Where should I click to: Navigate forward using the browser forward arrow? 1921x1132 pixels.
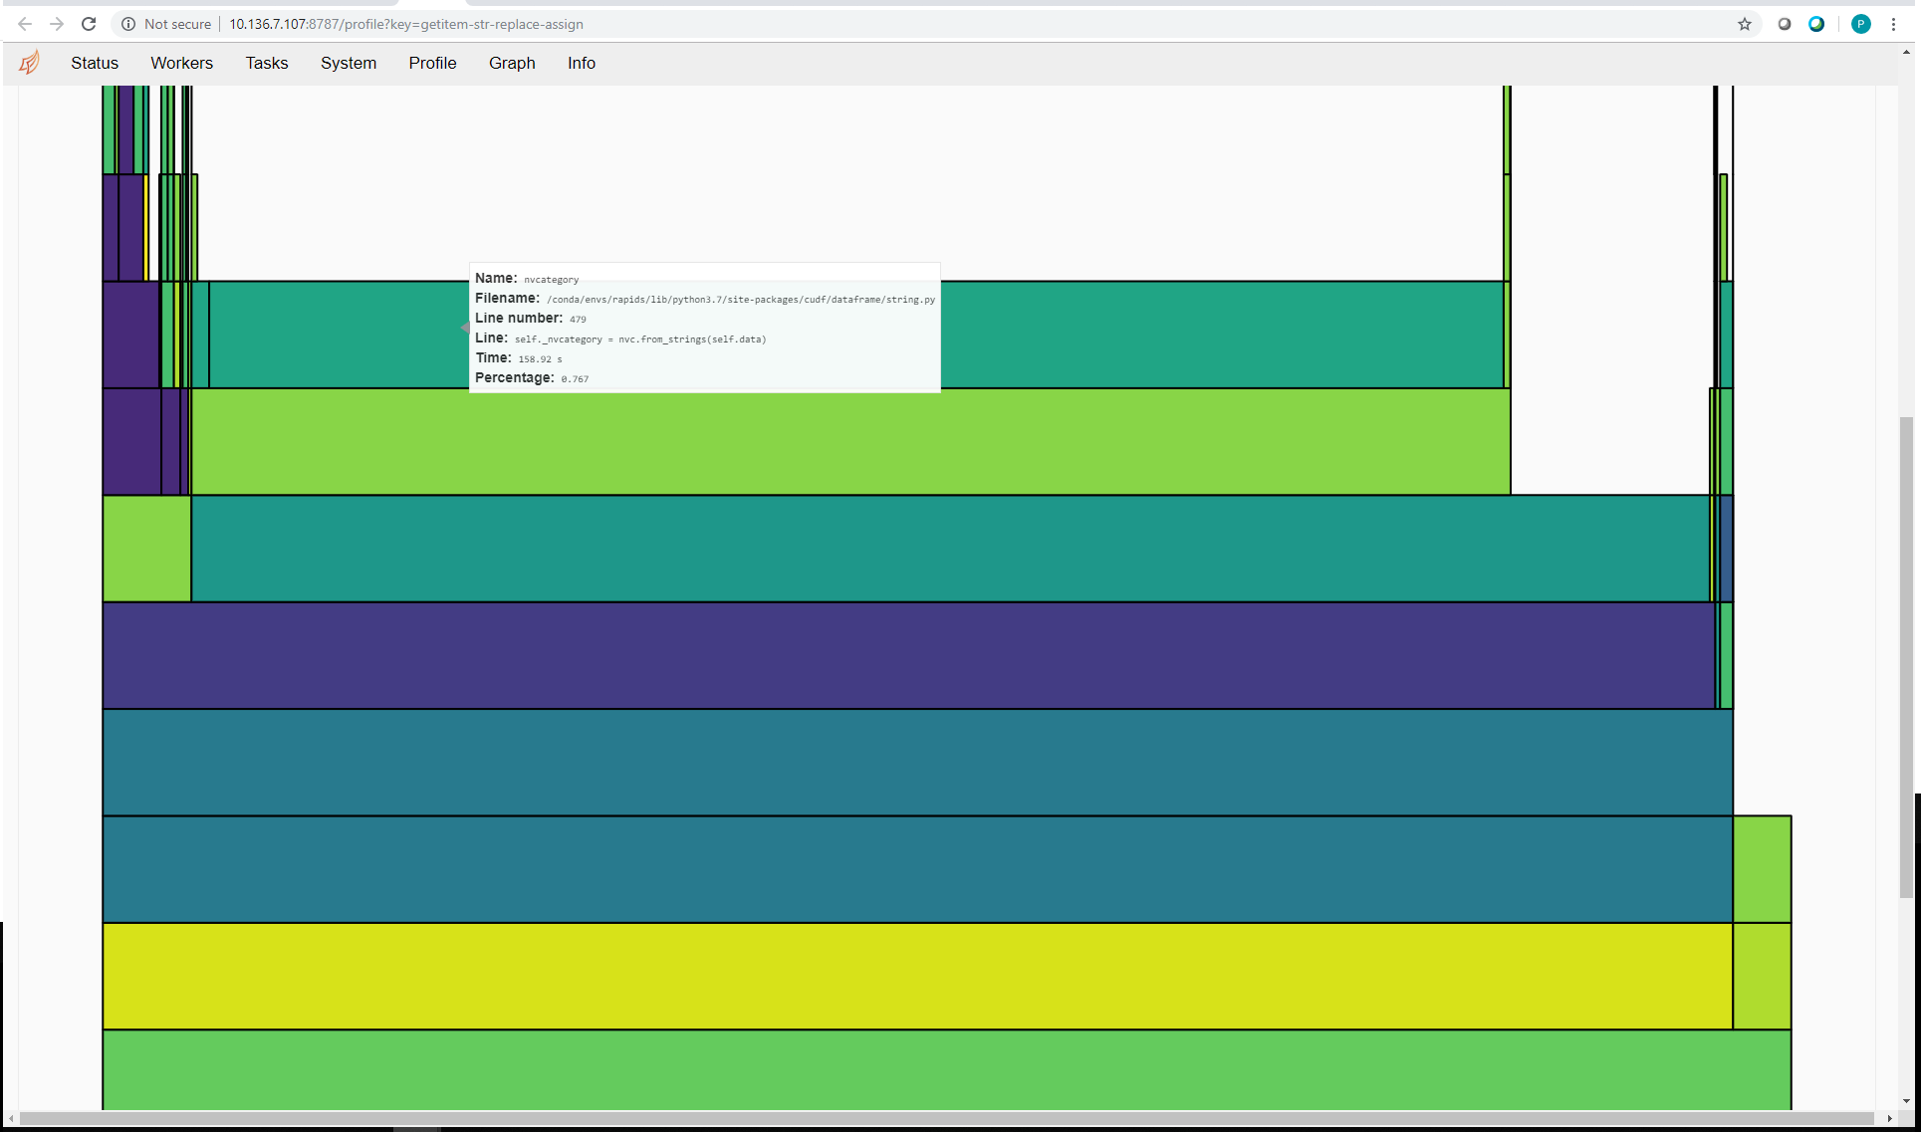click(56, 24)
